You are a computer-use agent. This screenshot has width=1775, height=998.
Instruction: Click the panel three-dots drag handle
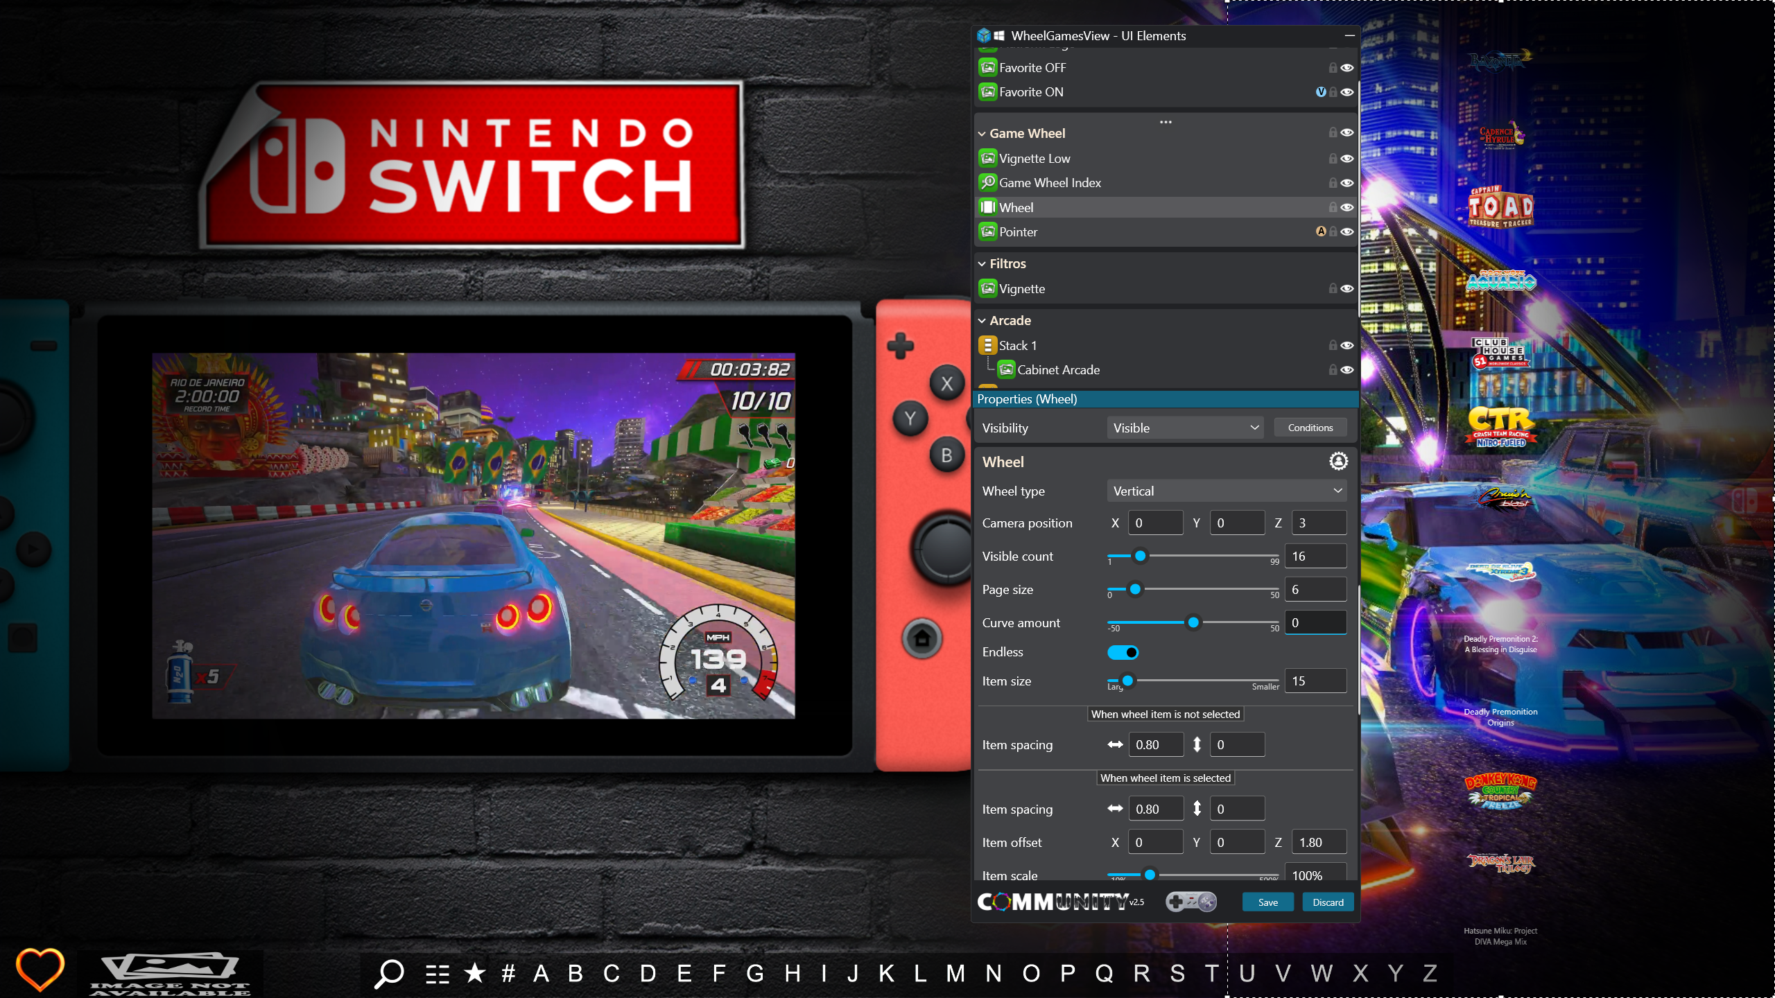tap(1166, 122)
